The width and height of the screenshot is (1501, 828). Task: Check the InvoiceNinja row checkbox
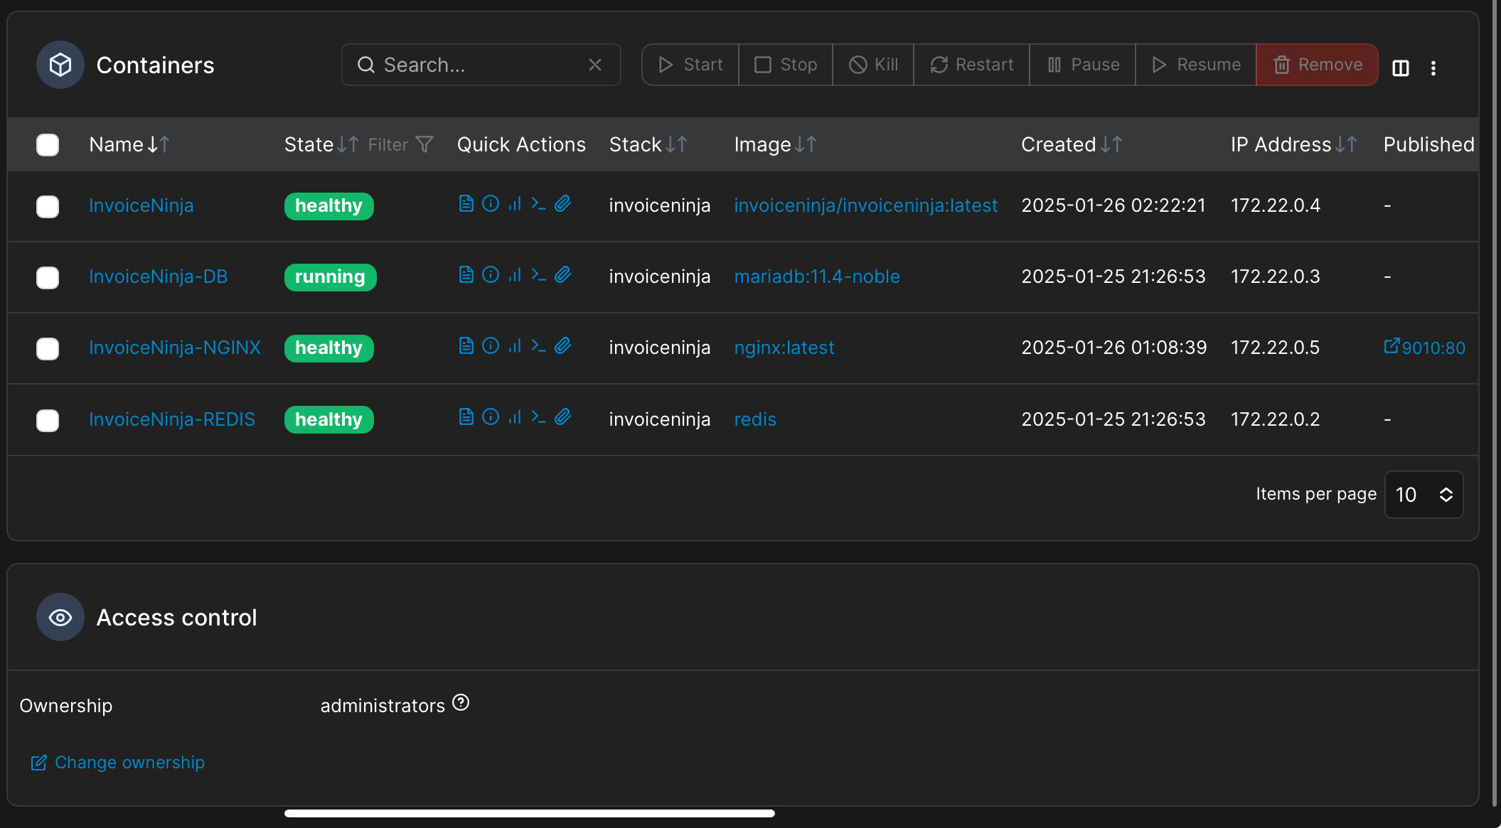(48, 207)
